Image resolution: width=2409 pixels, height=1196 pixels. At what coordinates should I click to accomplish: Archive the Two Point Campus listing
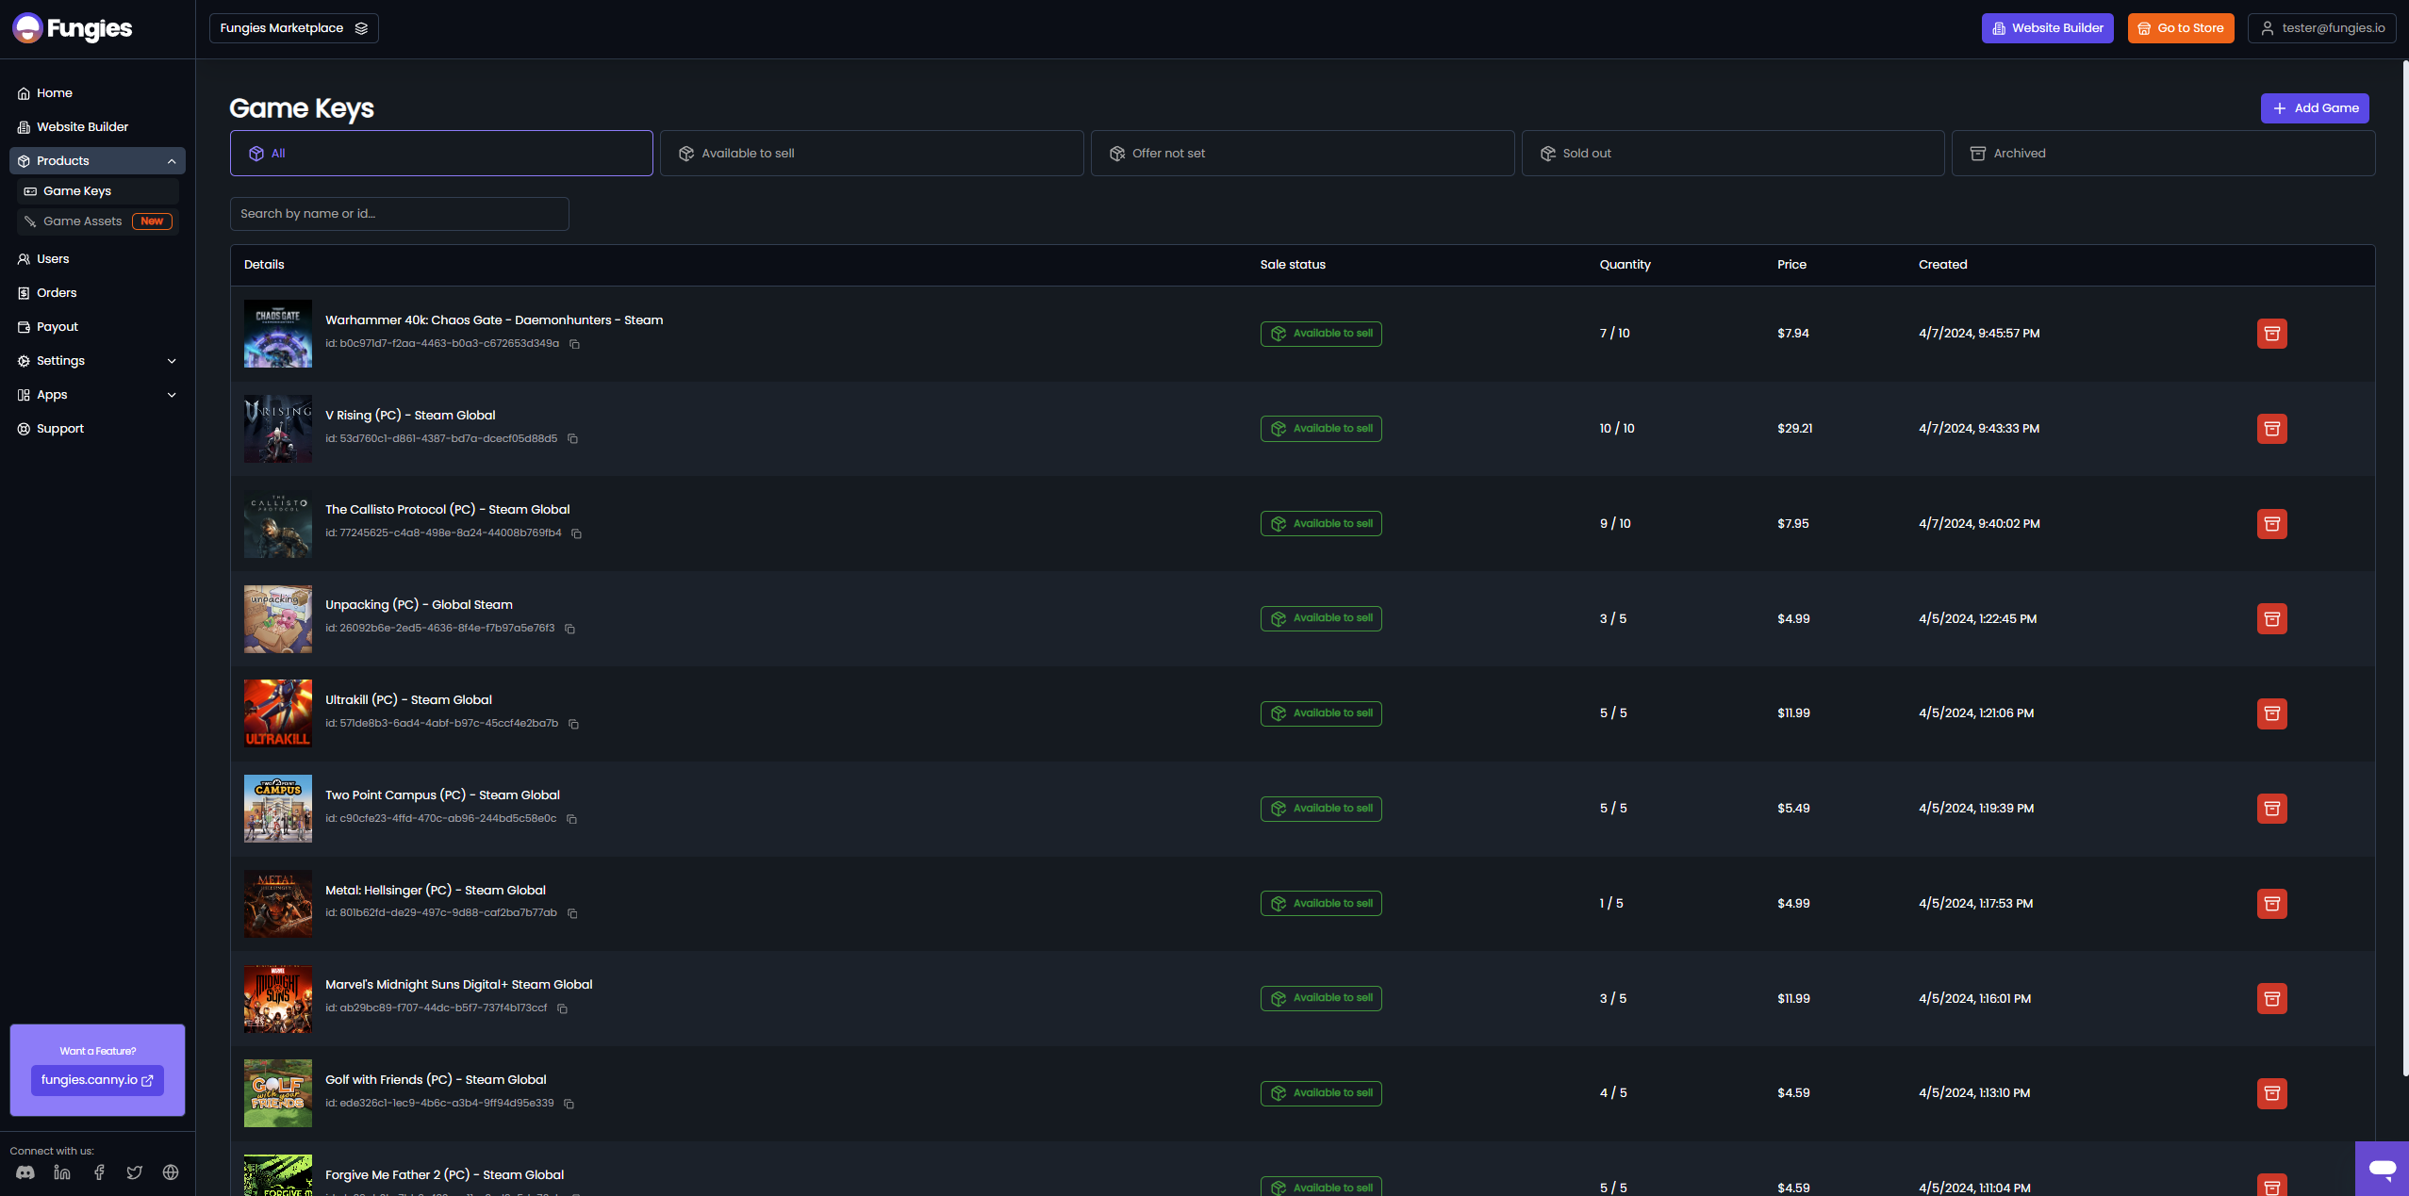tap(2271, 809)
